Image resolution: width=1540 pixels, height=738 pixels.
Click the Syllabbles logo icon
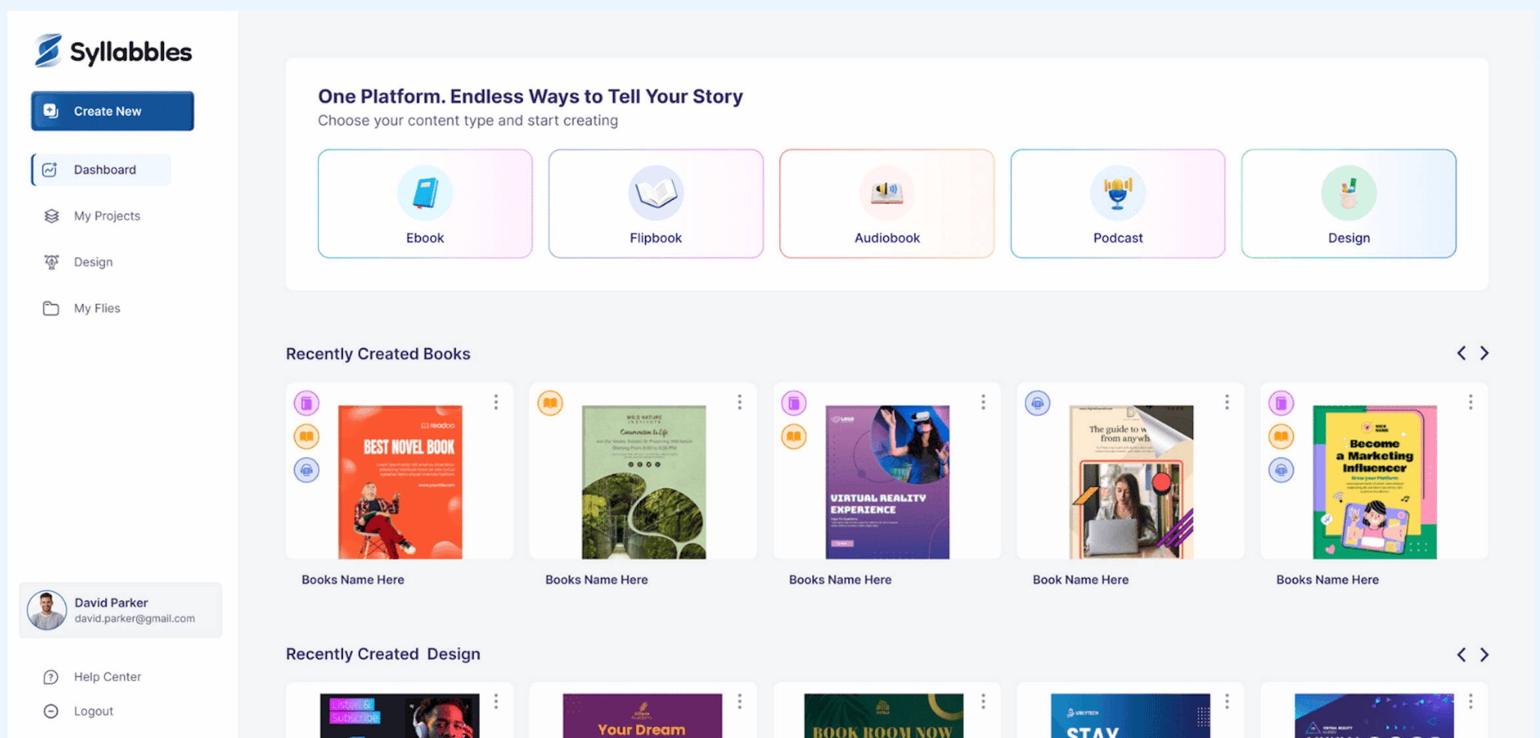pos(48,50)
